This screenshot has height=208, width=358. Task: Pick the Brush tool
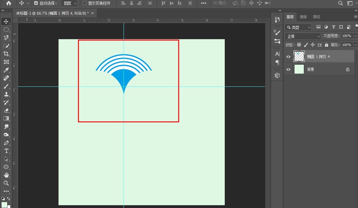click(x=6, y=86)
